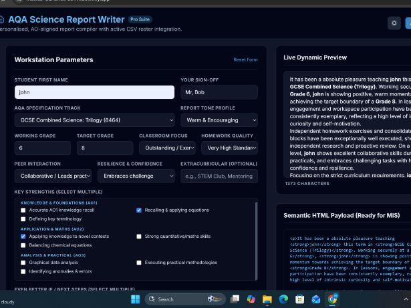Screen dimensions: 411x308
Task: Check Balancing chemical equations
Action: 23,245
